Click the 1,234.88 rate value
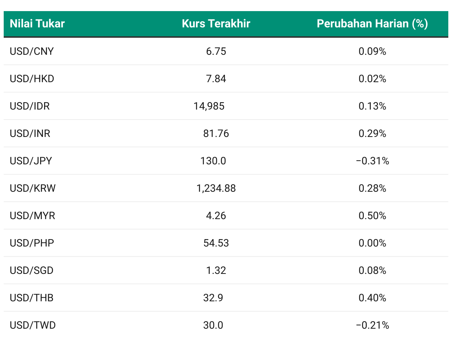Image resolution: width=452 pixels, height=342 pixels. click(x=216, y=188)
